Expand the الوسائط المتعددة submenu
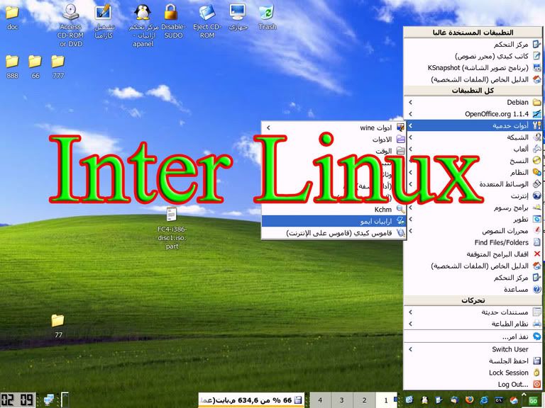This screenshot has height=408, width=545. [473, 184]
